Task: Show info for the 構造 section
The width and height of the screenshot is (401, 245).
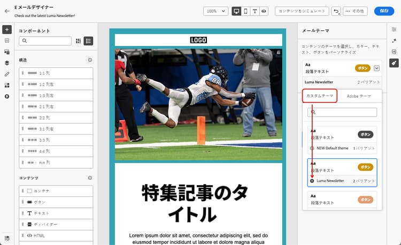Action: click(x=90, y=60)
